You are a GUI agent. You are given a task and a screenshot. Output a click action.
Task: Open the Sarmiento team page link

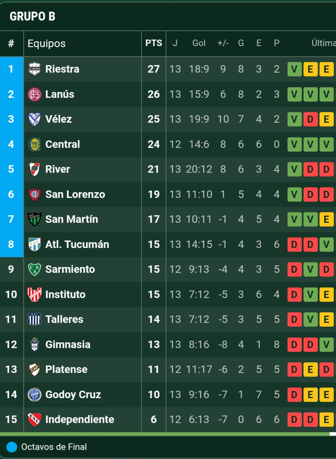click(x=70, y=269)
